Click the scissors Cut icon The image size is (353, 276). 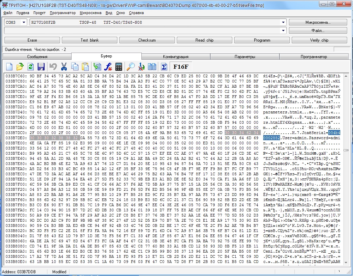[64, 66]
